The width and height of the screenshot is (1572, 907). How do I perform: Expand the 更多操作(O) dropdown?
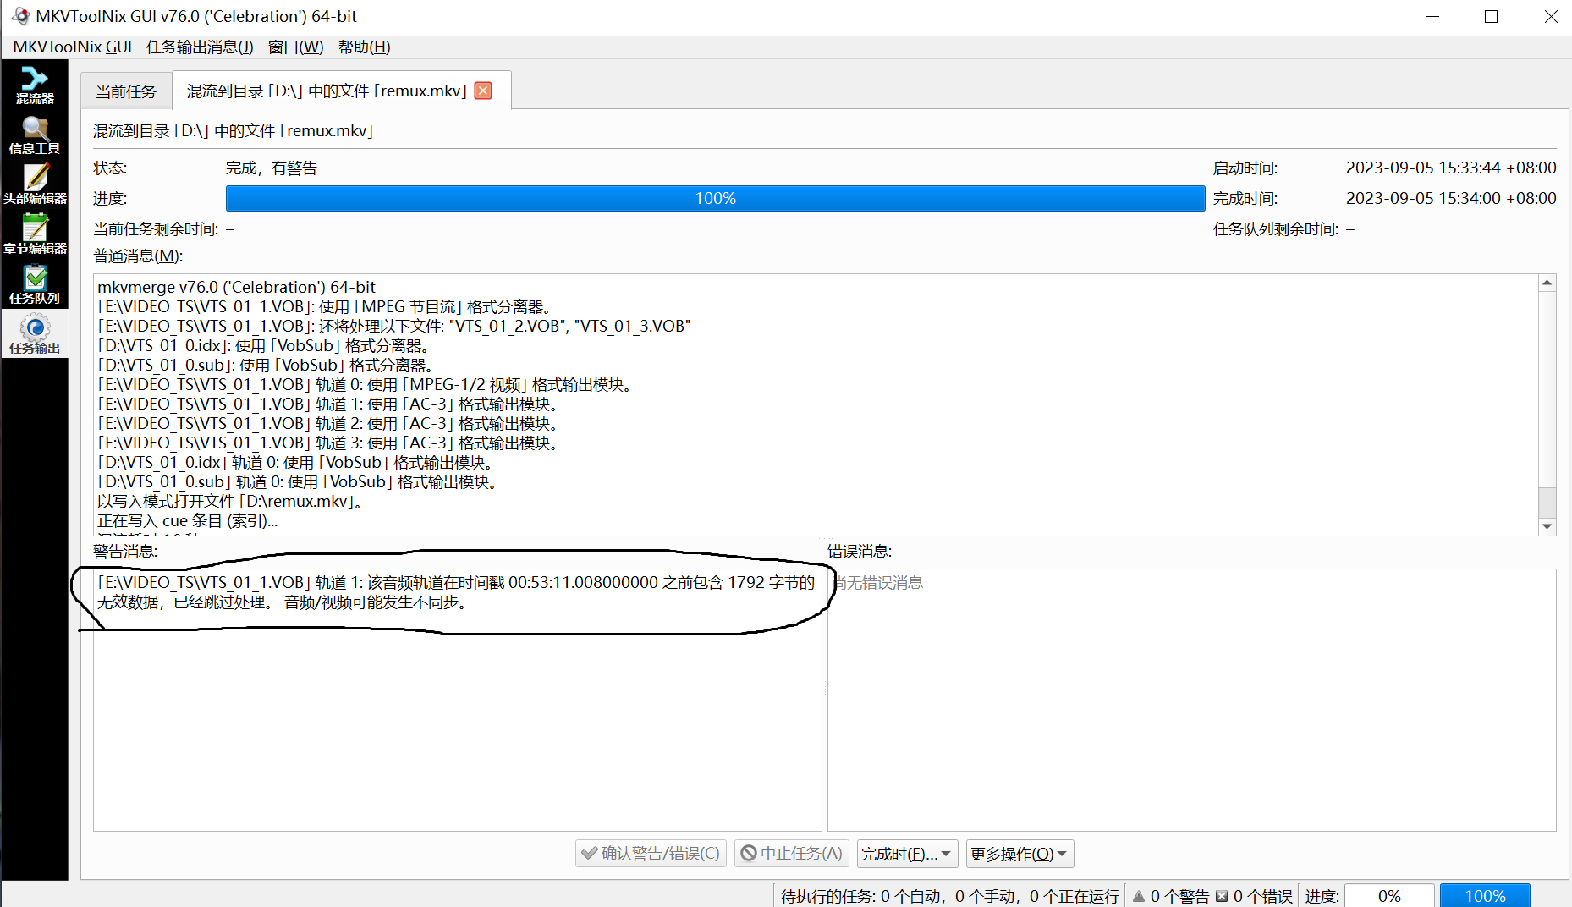tap(1020, 853)
